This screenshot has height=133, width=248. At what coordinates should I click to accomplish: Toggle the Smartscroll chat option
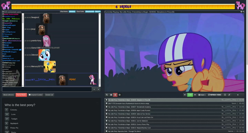pos(90,12)
